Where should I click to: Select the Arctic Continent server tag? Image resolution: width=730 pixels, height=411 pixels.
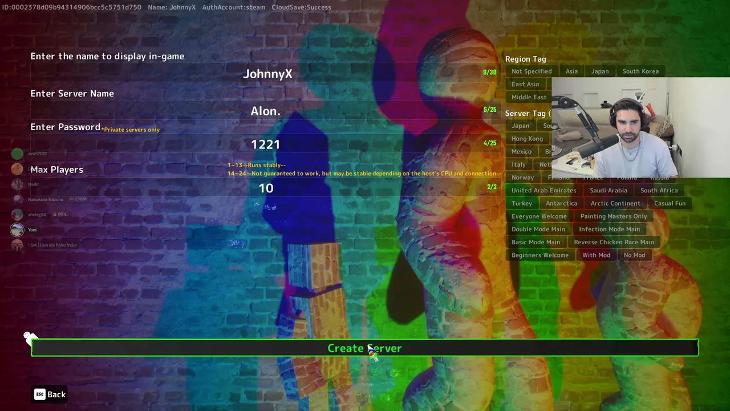coord(615,203)
